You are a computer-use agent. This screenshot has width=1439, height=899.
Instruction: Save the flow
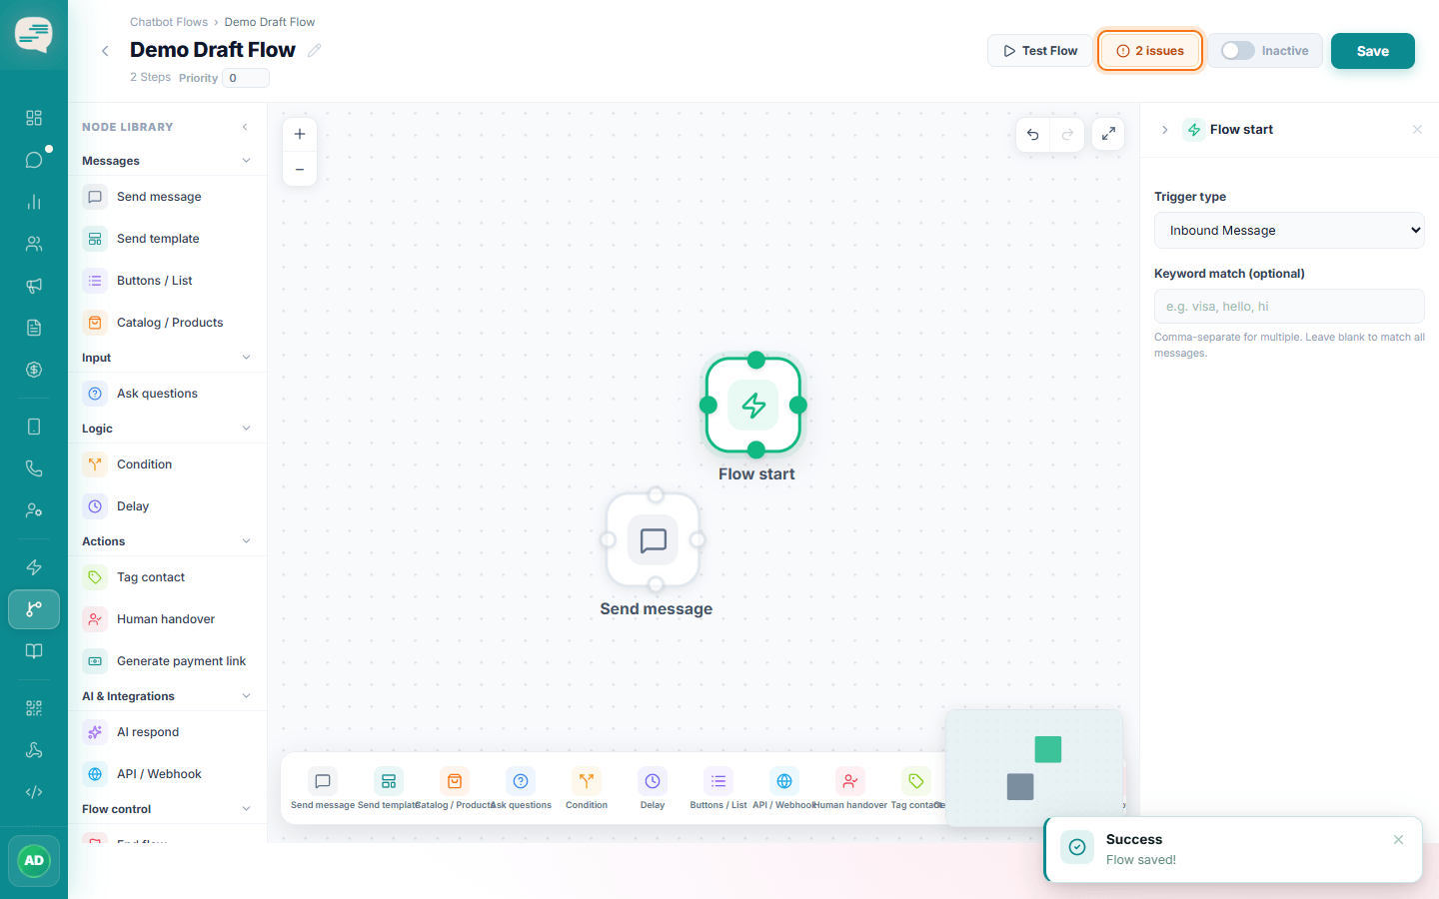(x=1372, y=51)
